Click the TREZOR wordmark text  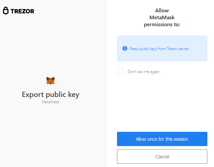(x=22, y=11)
